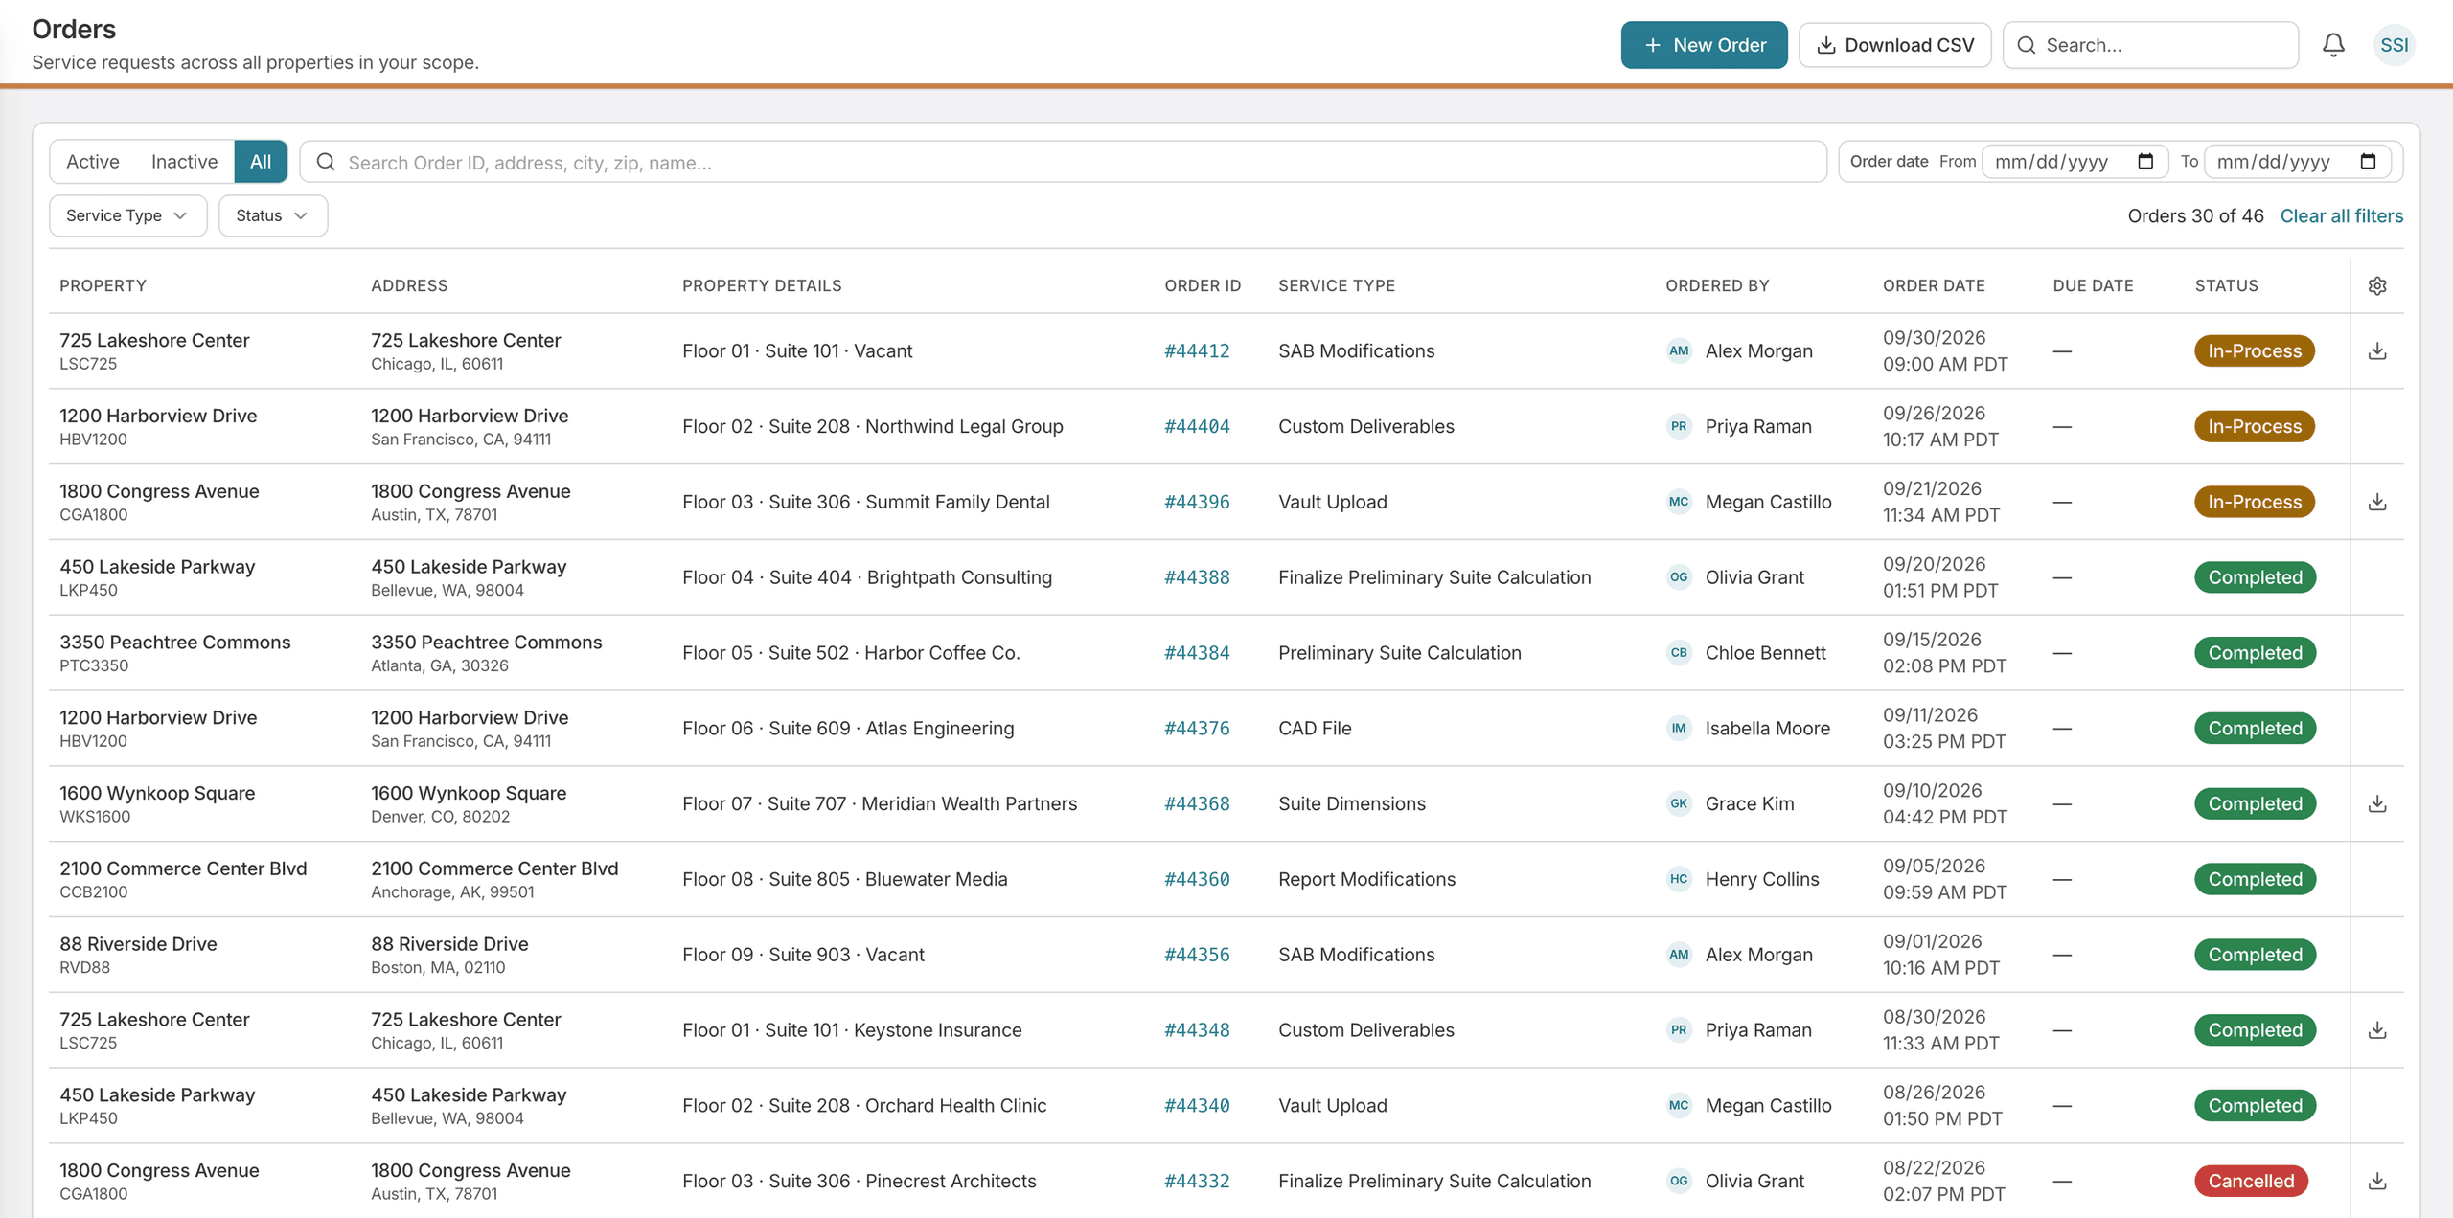2453x1218 pixels.
Task: Click the PROPERTY column header
Action: tap(103, 285)
